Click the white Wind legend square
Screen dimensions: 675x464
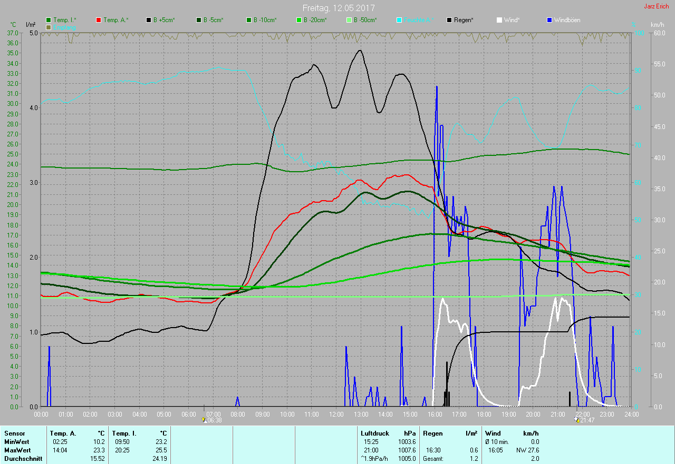pos(499,20)
